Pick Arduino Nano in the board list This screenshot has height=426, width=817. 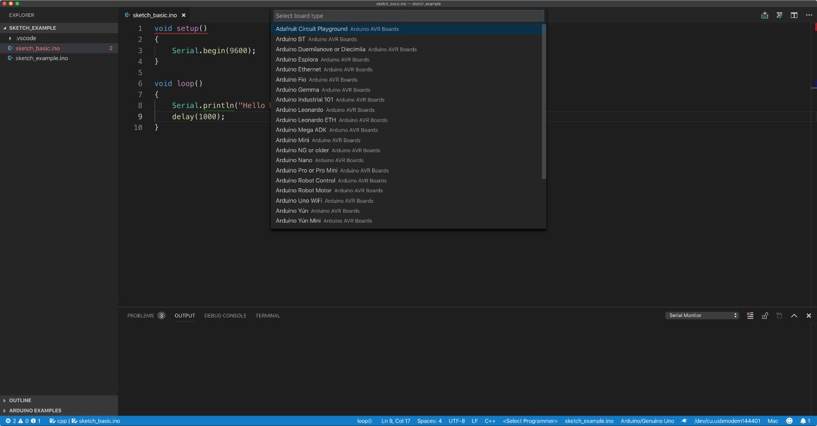[x=407, y=160]
